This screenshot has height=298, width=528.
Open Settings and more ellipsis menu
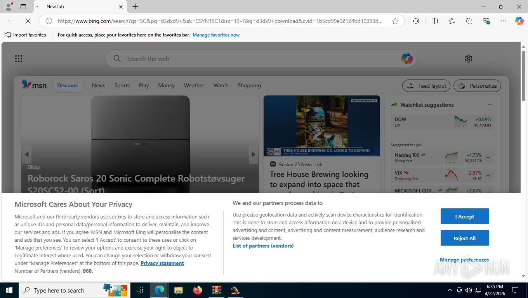click(x=503, y=21)
